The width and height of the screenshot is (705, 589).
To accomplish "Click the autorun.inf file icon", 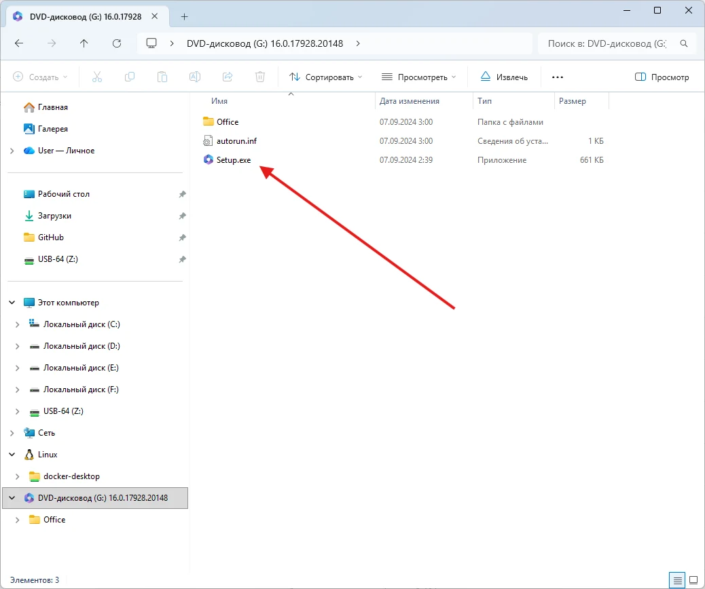I will point(208,141).
